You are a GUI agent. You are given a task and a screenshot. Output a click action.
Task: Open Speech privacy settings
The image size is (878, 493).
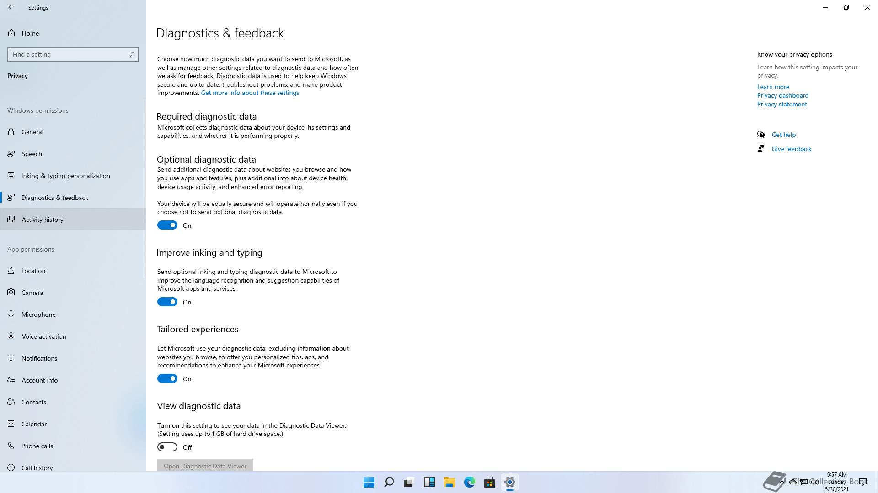[x=73, y=154]
